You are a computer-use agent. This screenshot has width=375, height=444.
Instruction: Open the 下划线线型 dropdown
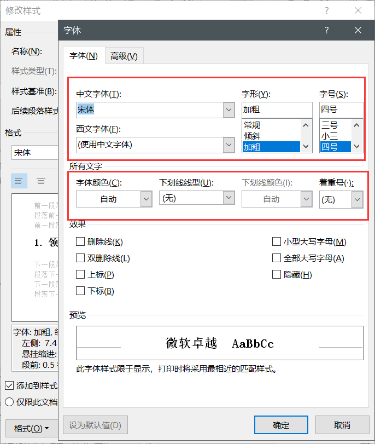point(229,199)
